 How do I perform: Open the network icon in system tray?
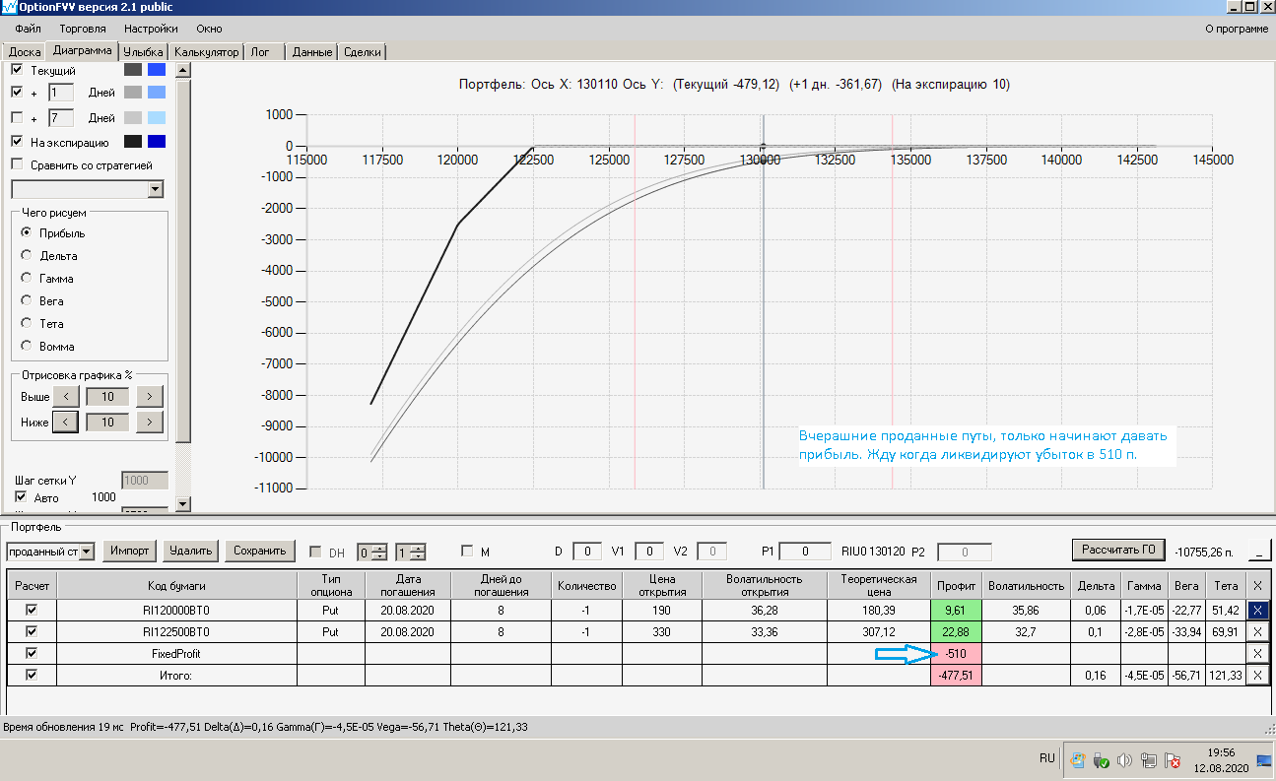click(x=1149, y=760)
